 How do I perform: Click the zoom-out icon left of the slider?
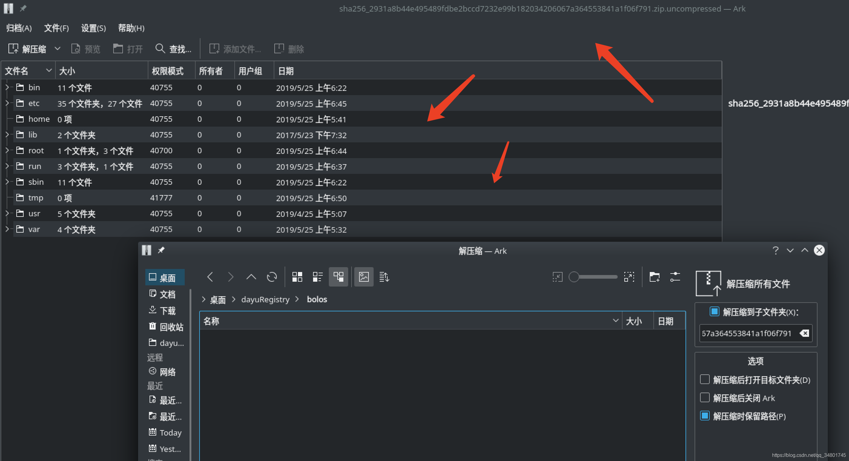coord(557,277)
